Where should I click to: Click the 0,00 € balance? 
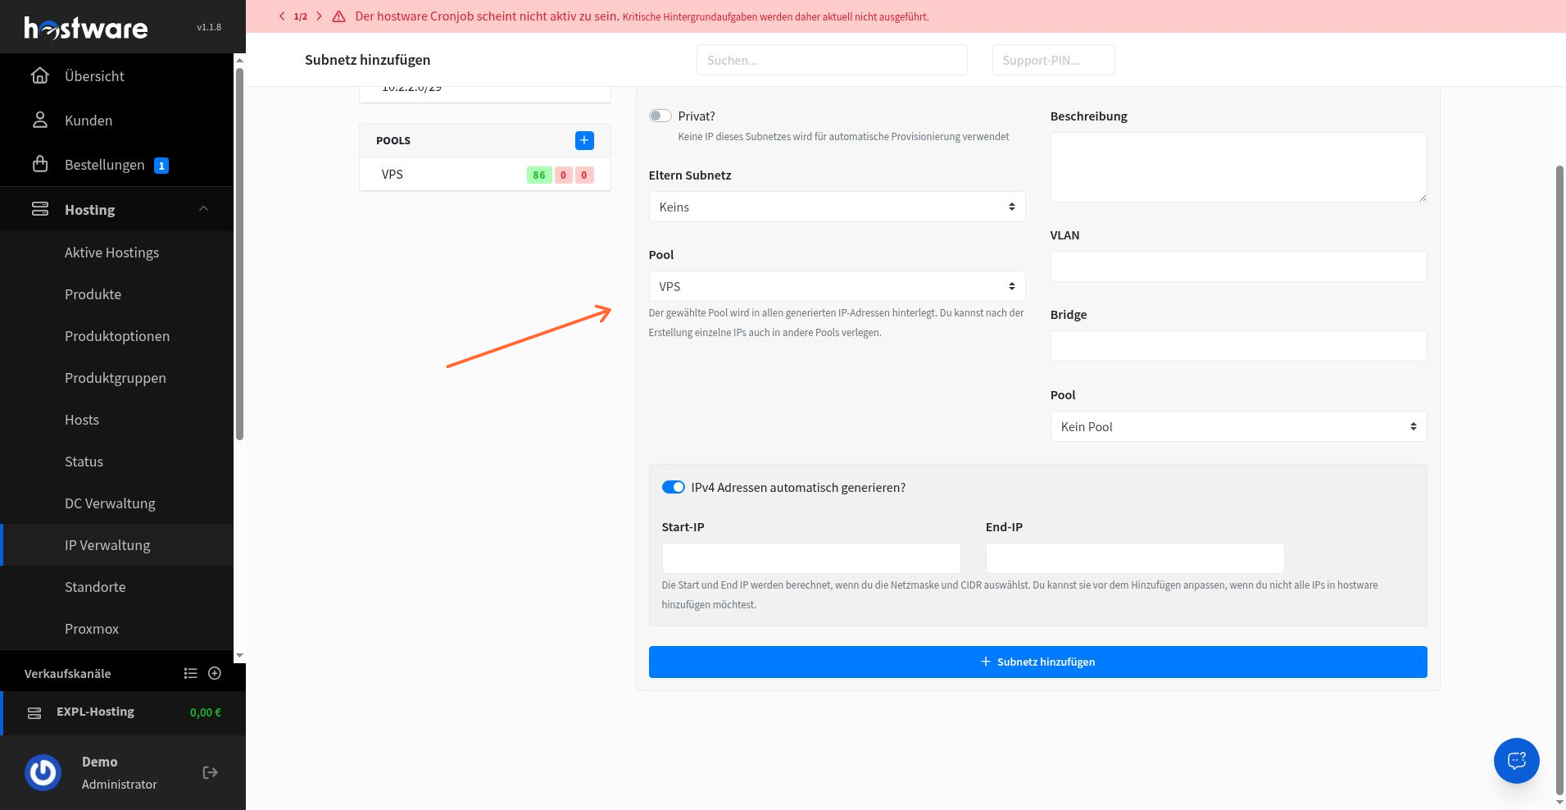point(206,712)
